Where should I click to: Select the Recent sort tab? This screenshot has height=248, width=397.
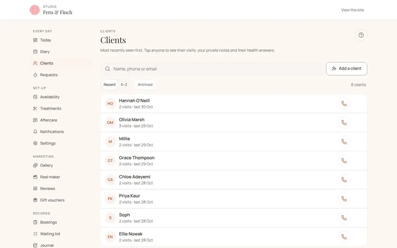pos(110,85)
